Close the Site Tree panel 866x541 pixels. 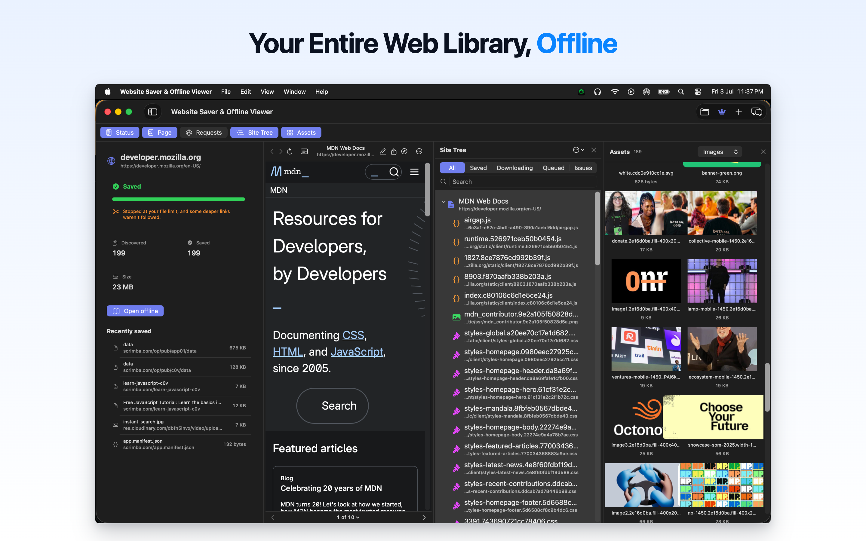point(594,150)
